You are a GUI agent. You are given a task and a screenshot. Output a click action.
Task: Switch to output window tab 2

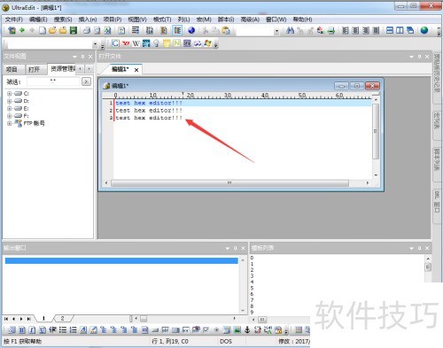[62, 318]
